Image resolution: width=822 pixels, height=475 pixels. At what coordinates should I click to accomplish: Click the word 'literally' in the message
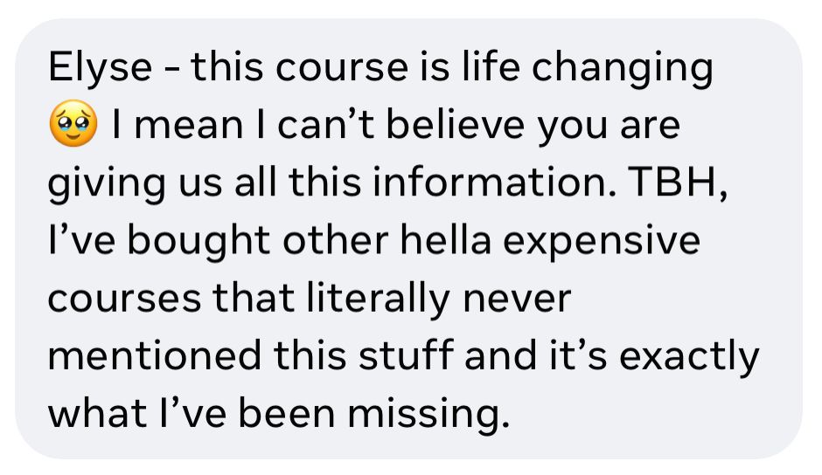pos(378,300)
